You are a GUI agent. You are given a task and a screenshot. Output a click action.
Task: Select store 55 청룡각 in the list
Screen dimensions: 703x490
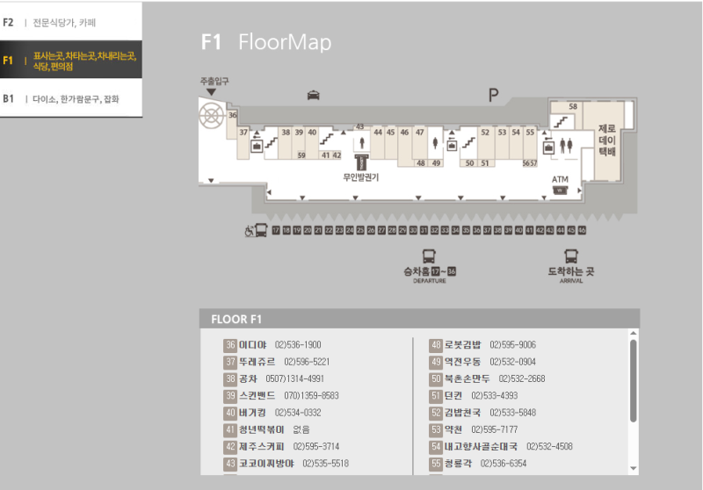pos(478,464)
